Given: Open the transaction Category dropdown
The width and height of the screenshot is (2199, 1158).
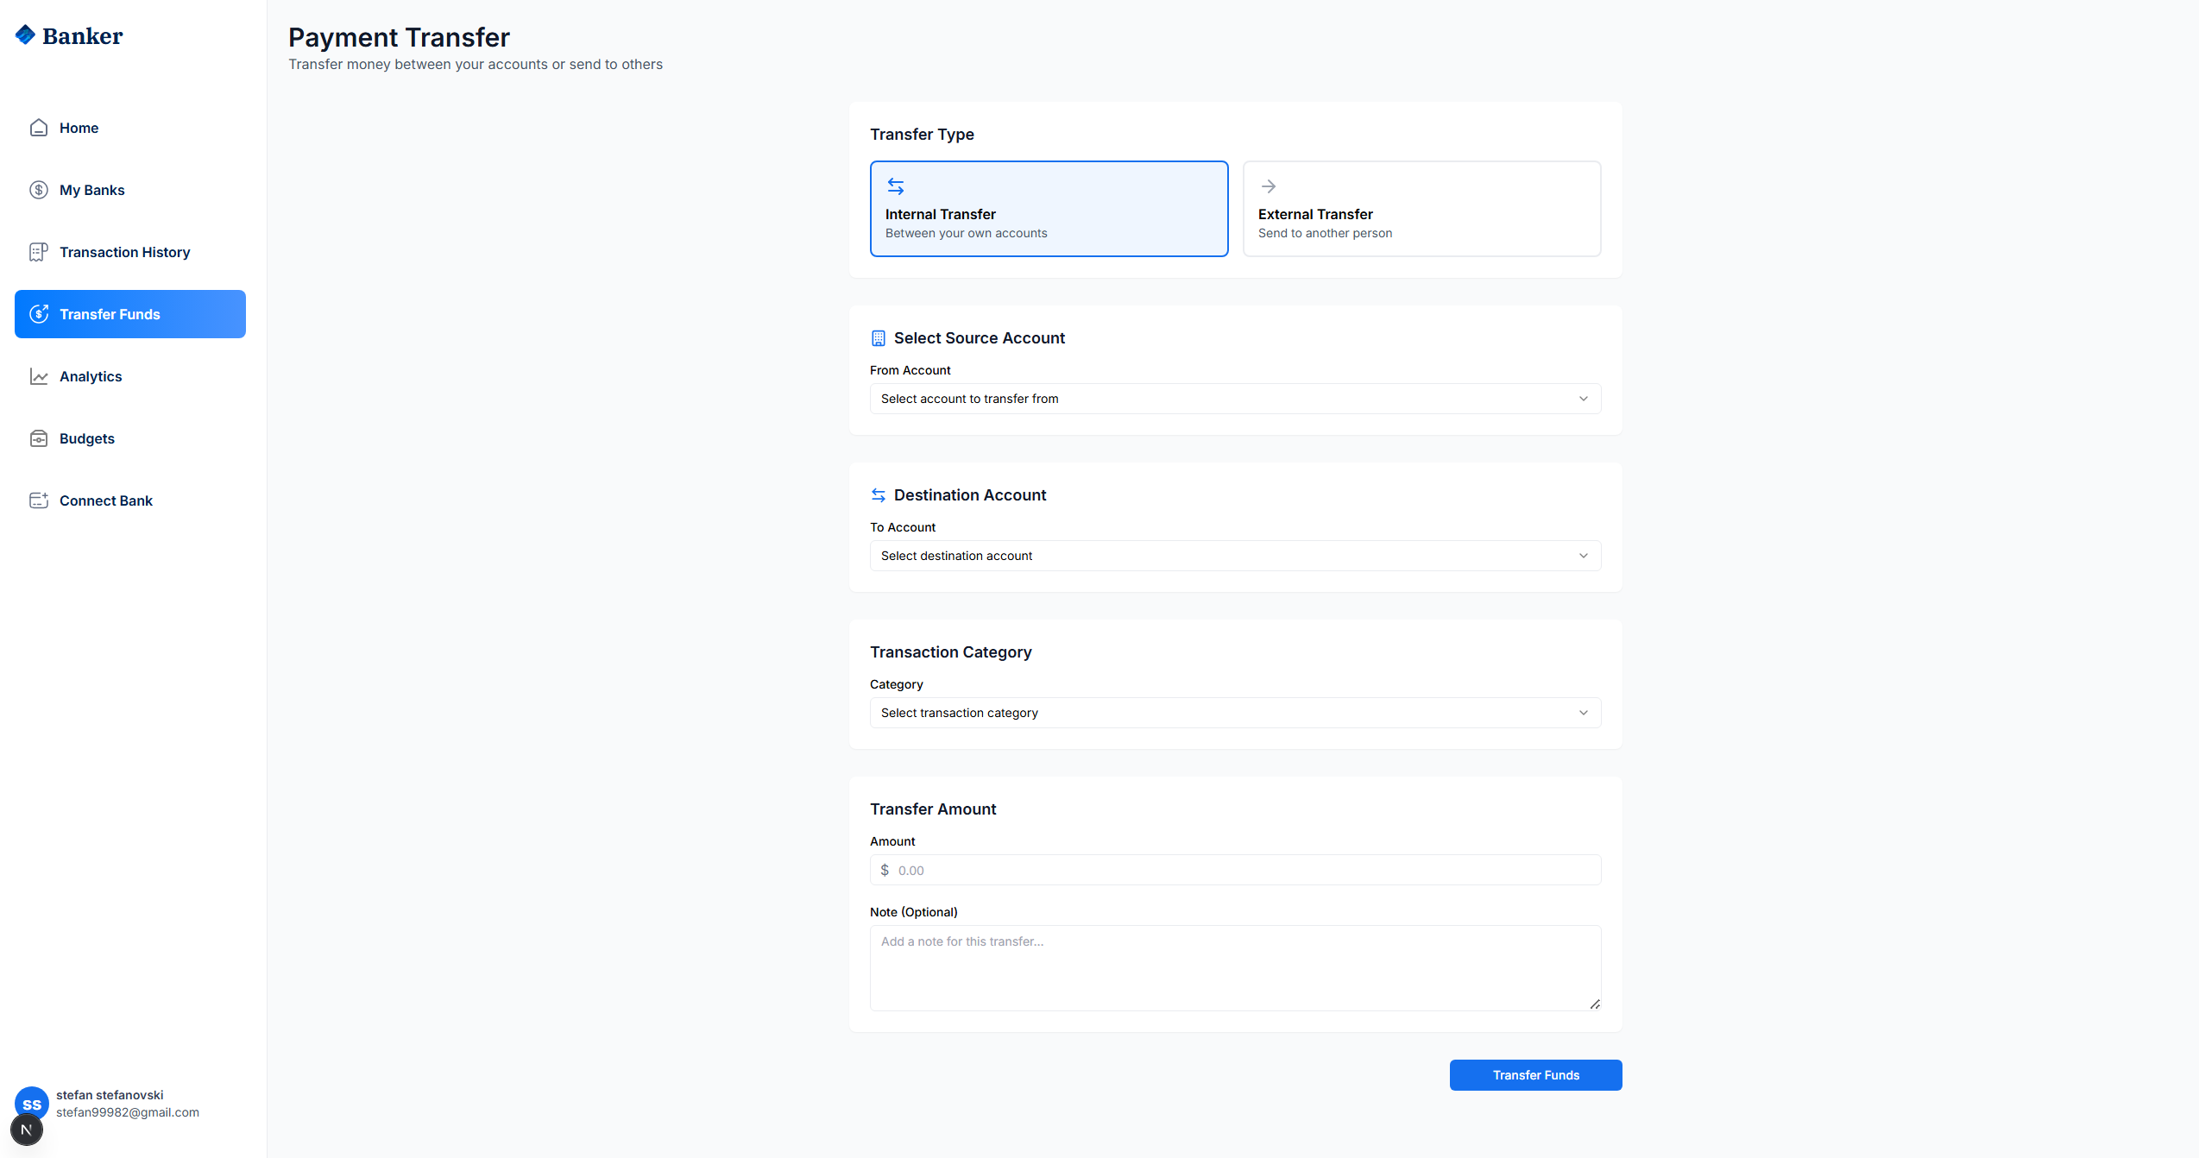Looking at the screenshot, I should [x=1235, y=713].
